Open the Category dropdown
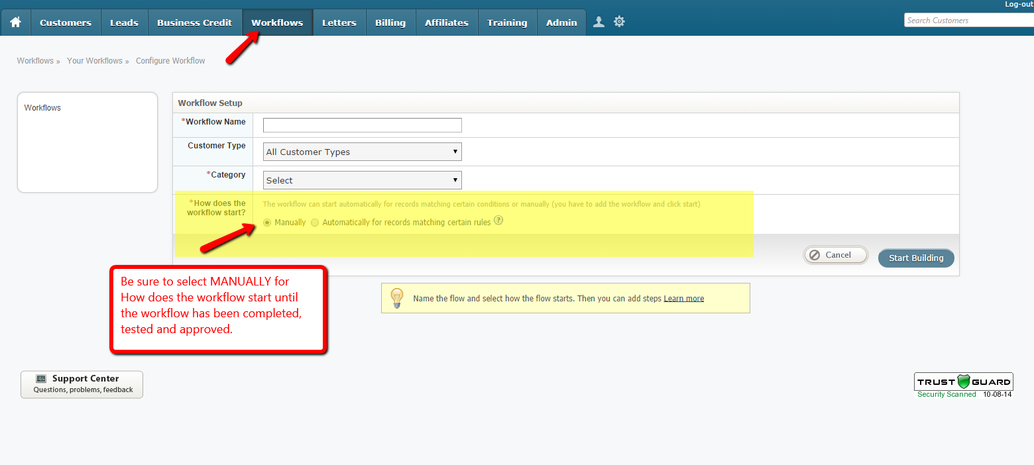 (x=362, y=180)
